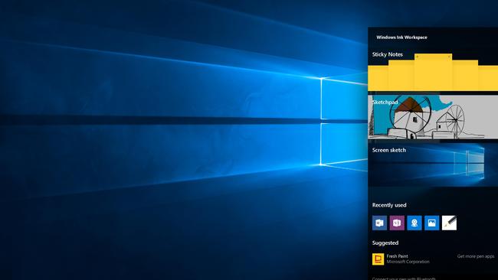498x280 pixels.
Task: Click the Windows logo on desktop wallpaper
Action: point(344,122)
